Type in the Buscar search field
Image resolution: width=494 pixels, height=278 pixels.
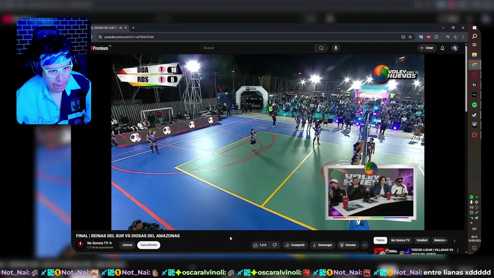[x=258, y=48]
